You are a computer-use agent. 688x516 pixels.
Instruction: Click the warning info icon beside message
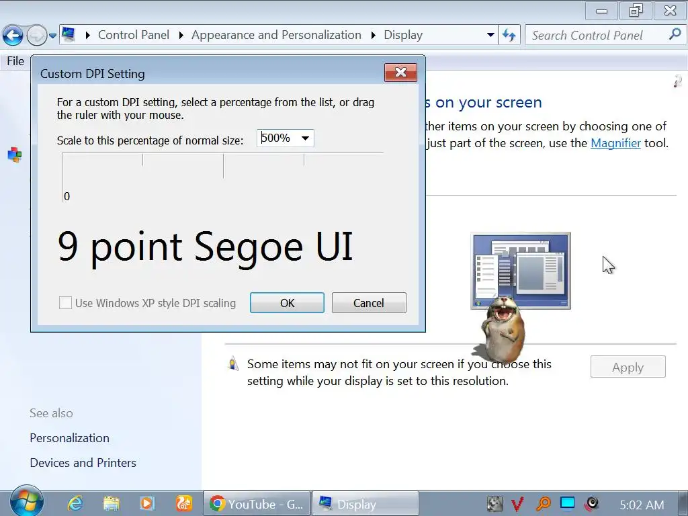pos(233,363)
